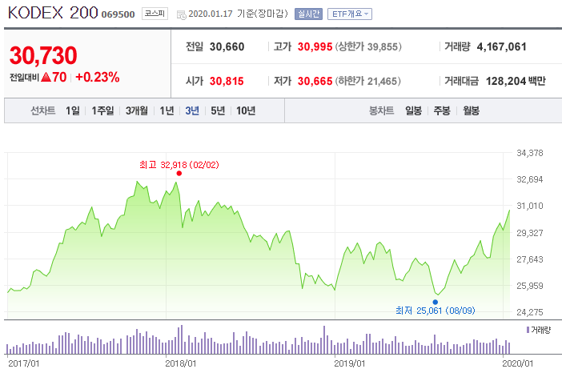Click the 거래대금 value 128,204
562x377 pixels.
click(x=506, y=81)
